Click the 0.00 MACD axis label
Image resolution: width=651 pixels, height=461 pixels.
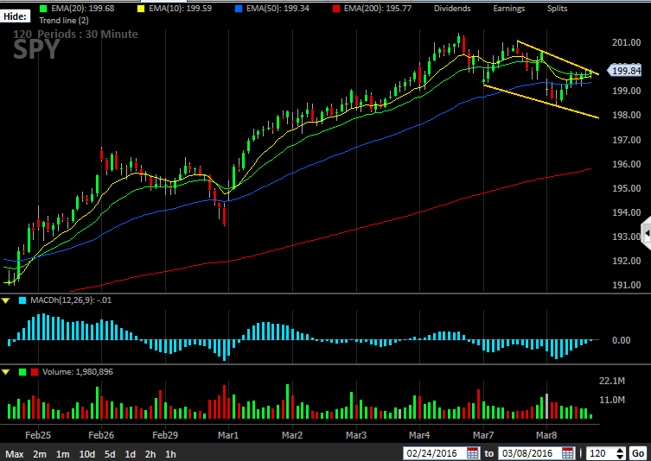point(621,340)
